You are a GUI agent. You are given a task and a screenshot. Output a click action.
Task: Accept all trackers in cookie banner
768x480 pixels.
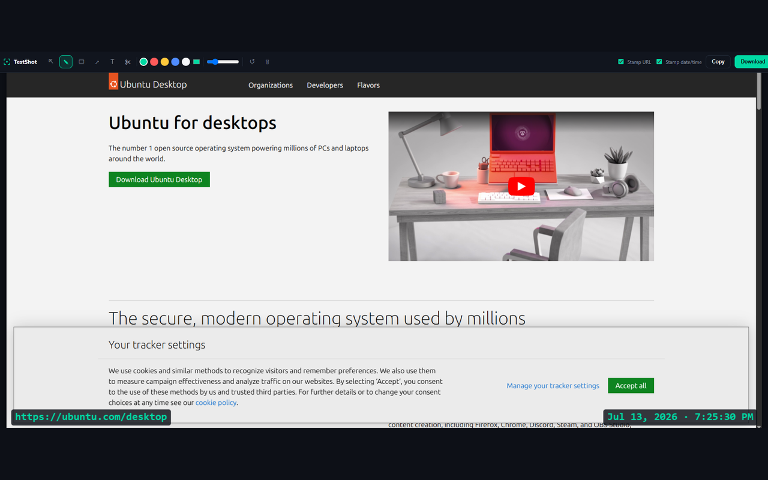(631, 386)
